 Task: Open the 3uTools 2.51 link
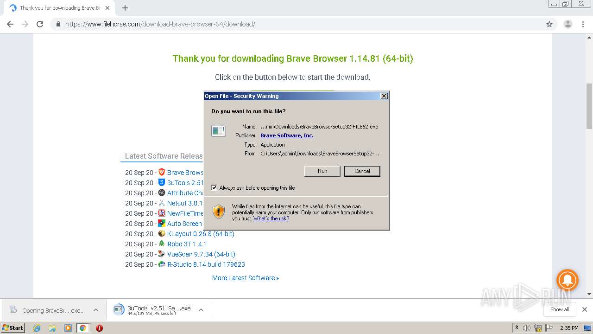185,183
